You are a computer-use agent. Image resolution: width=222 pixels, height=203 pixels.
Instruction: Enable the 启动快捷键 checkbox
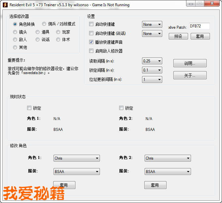pyautogui.click(x=91, y=24)
